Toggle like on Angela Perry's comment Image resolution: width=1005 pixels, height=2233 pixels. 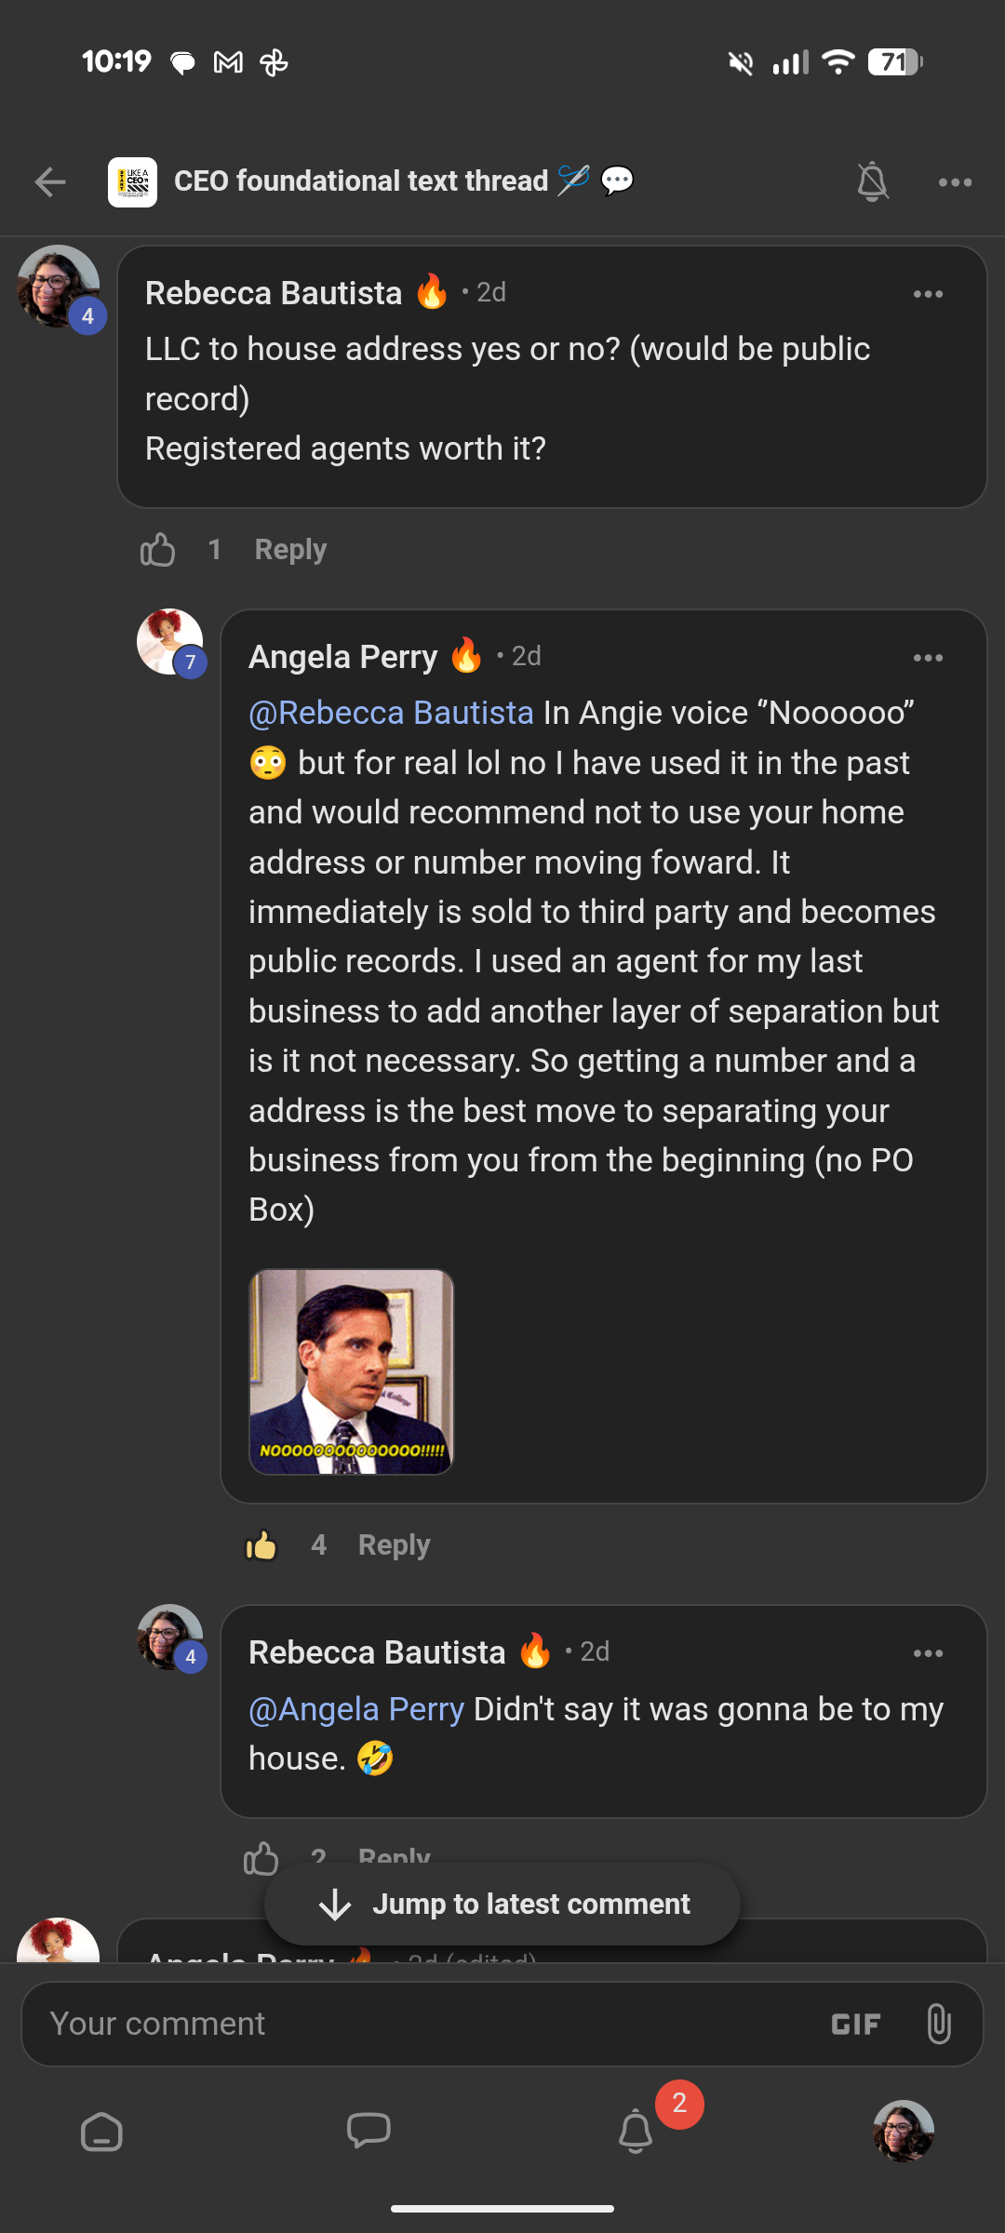(261, 1545)
